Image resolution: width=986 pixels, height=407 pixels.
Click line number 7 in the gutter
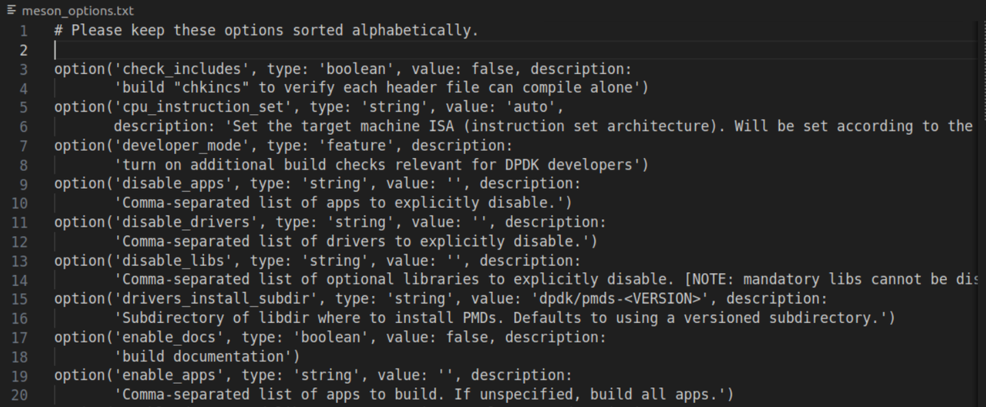24,146
